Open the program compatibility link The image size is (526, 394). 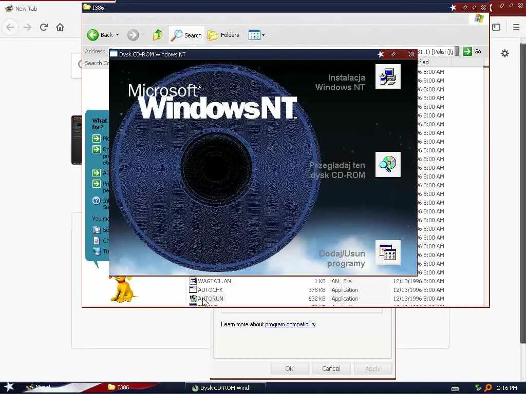point(290,324)
